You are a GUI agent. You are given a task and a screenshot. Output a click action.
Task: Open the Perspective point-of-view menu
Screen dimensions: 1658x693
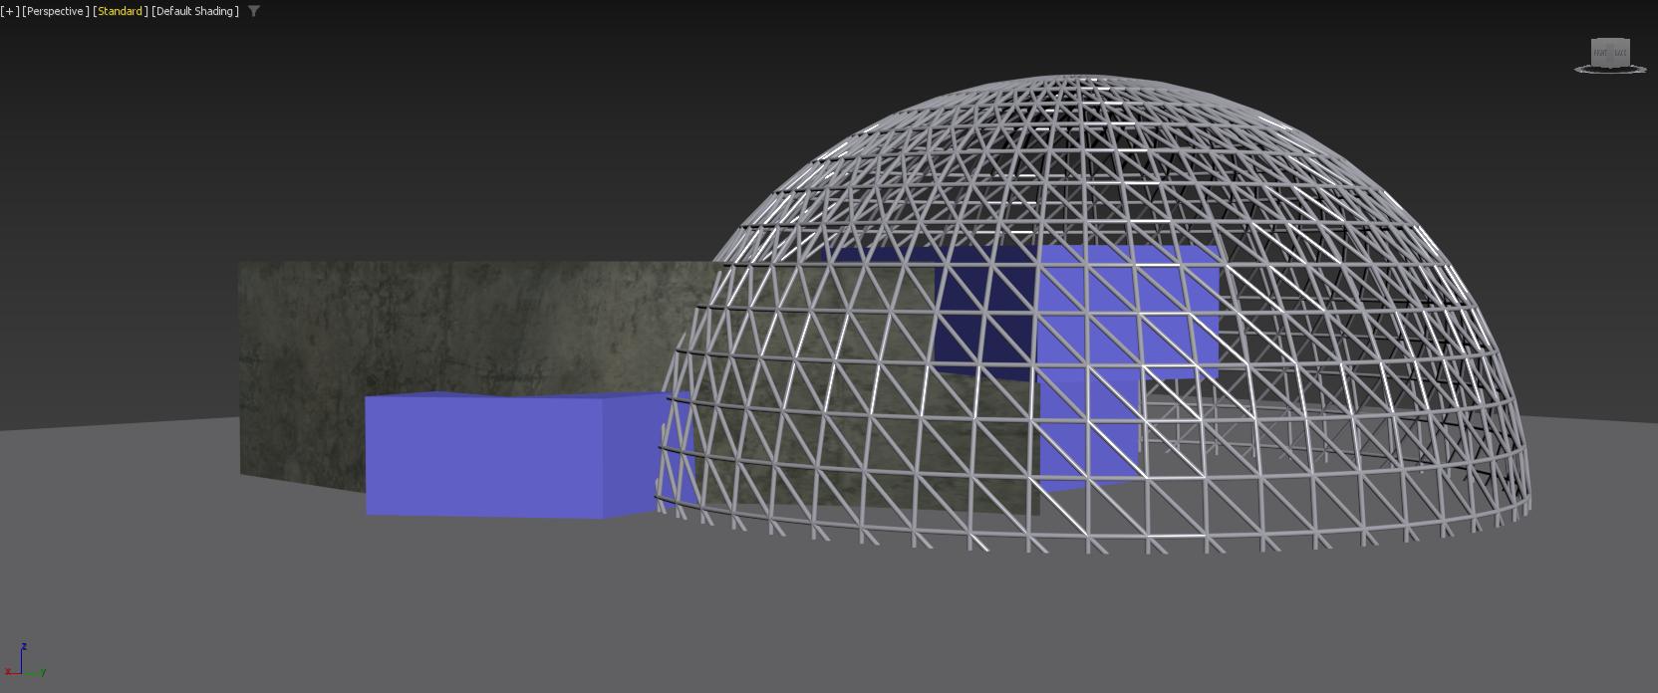tap(56, 11)
